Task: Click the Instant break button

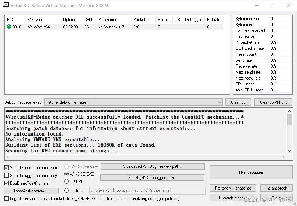Action: click(276, 188)
